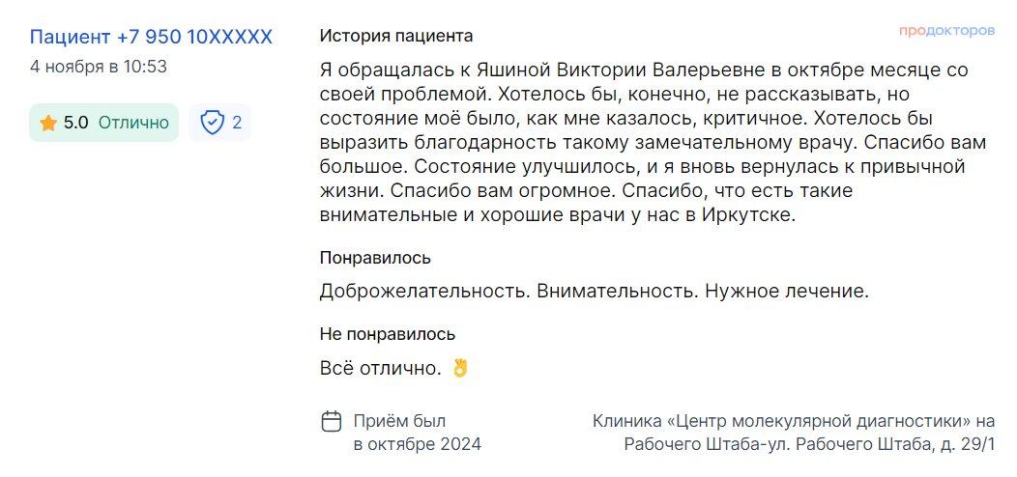Click the Отлично label in rating badge
The image size is (1017, 477).
point(133,123)
